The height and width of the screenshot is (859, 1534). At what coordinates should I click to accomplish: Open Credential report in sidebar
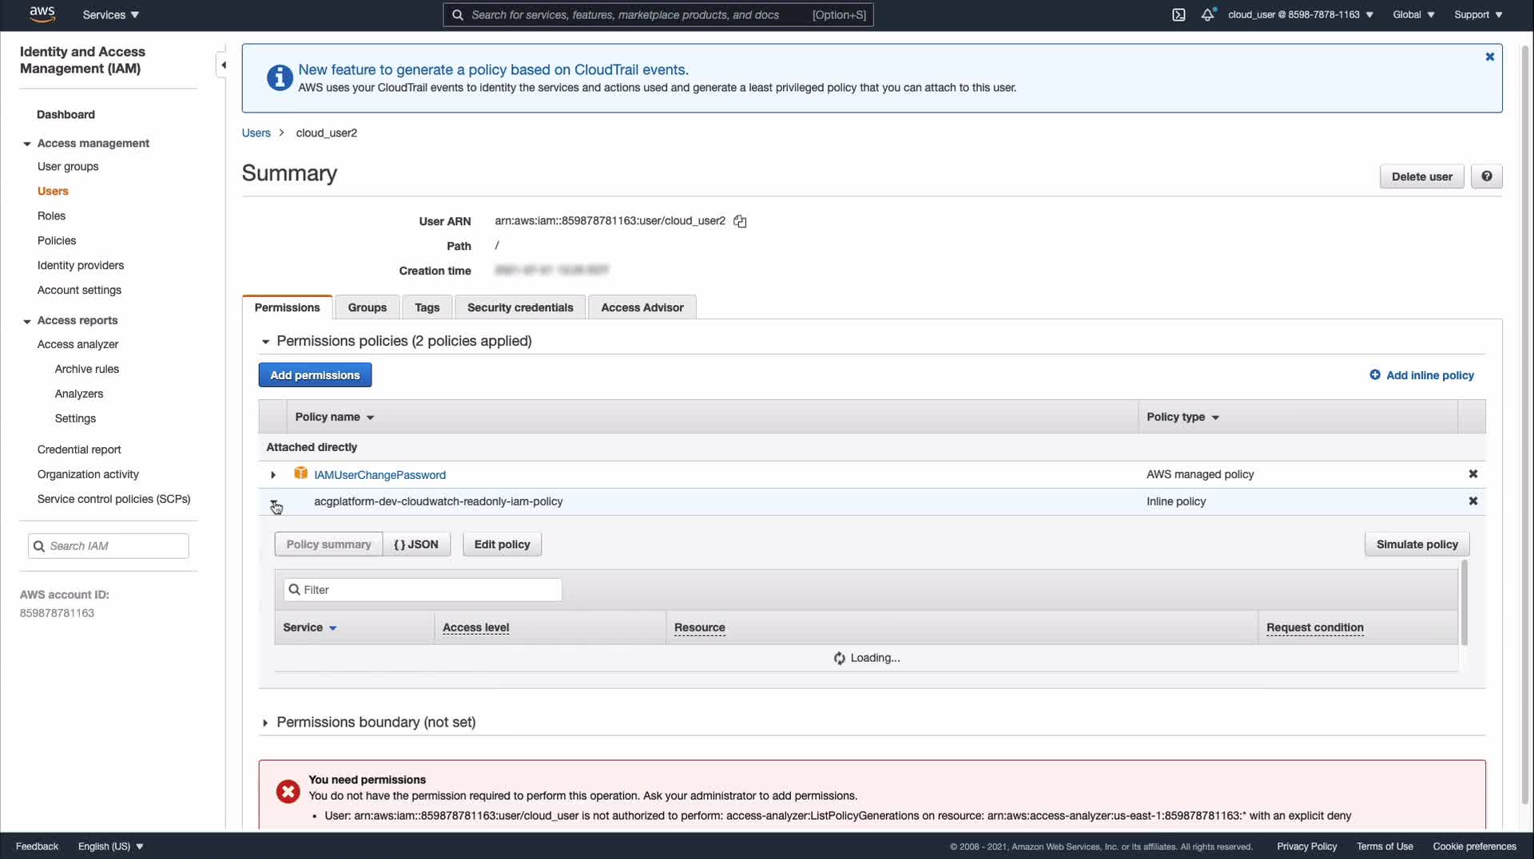click(79, 450)
